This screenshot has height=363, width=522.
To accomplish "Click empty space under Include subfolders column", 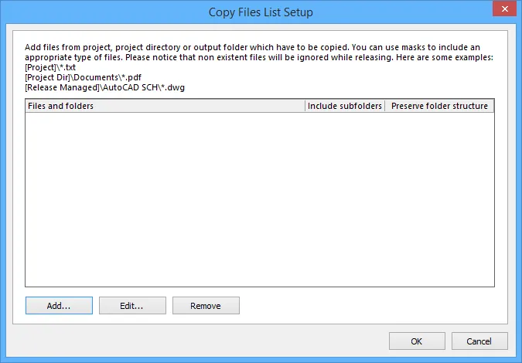I will [344, 201].
